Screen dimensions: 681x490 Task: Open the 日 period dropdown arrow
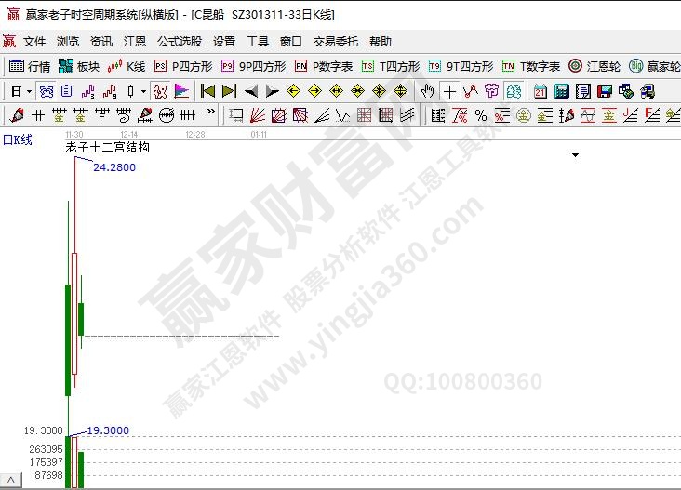tap(29, 91)
